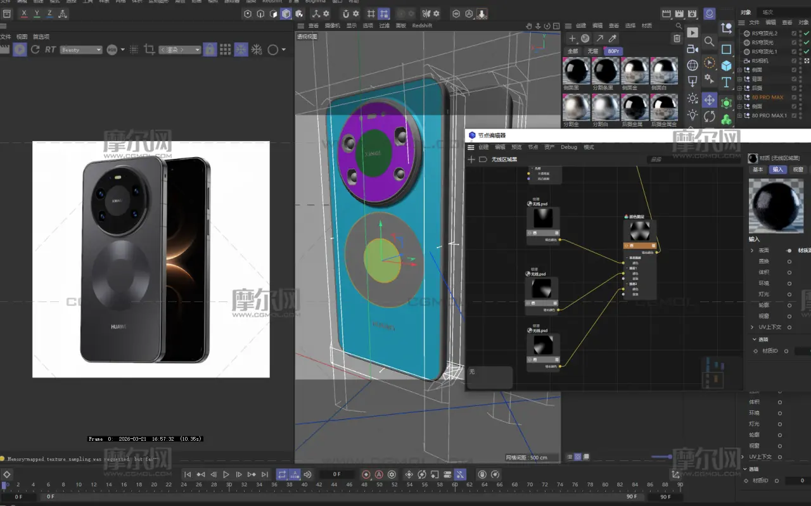The height and width of the screenshot is (506, 811).
Task: Select the 后摄金属 material thumbnail
Action: 634,108
